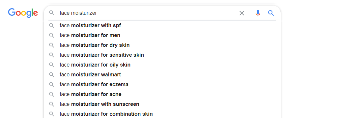This screenshot has width=337, height=118.
Task: Select face moisturizer for acne
Action: coord(162,94)
